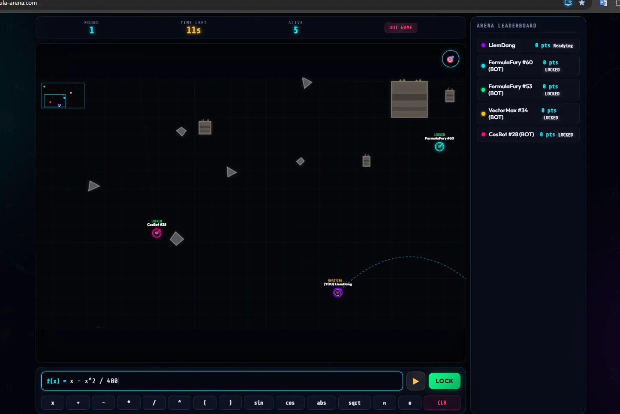Insert abs function key
The image size is (620, 414).
coord(322,403)
